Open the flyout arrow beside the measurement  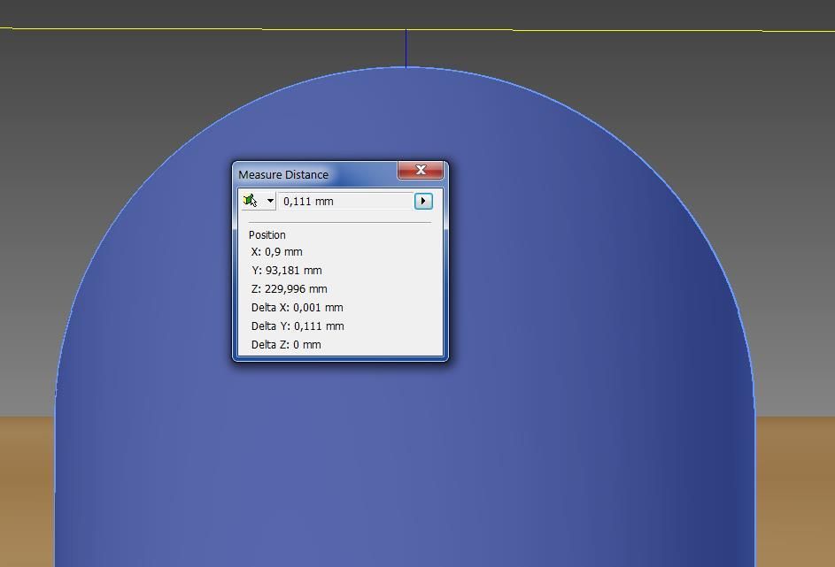(423, 201)
